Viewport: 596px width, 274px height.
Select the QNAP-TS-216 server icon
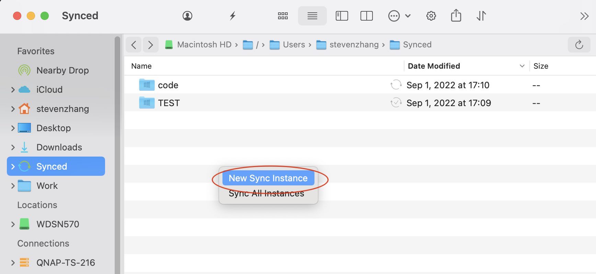(24, 262)
